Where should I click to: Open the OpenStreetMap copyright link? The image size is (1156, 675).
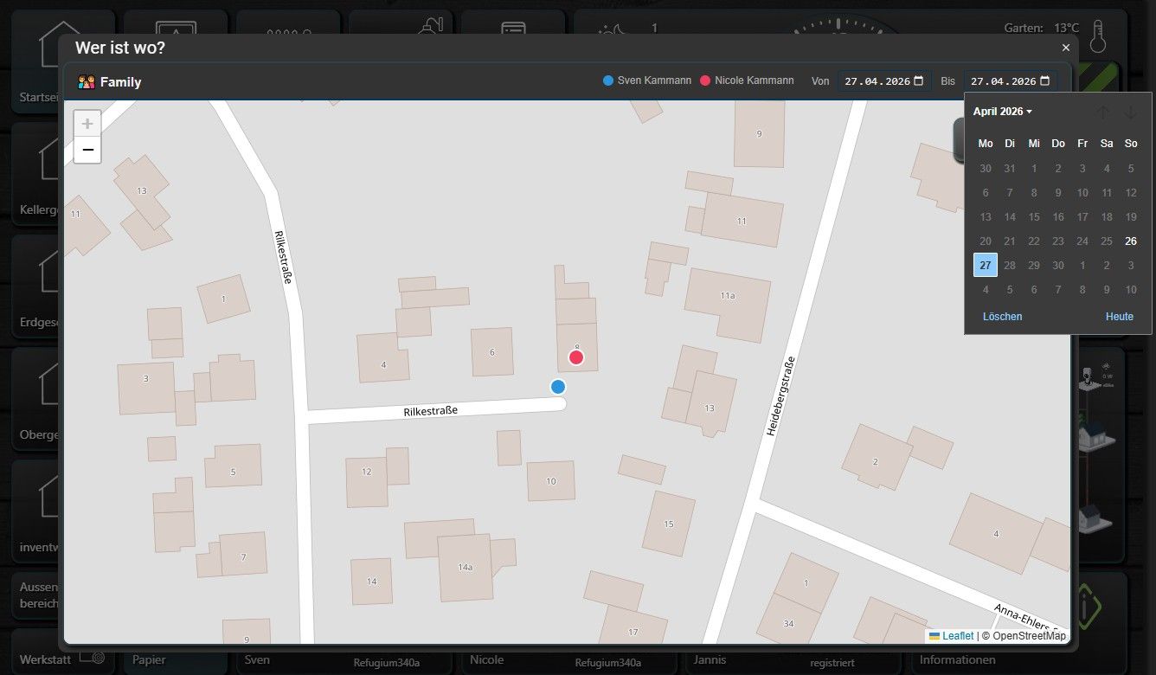(1028, 635)
